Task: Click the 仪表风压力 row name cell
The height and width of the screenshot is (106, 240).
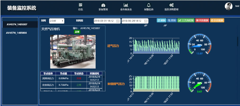Action: tap(48, 85)
